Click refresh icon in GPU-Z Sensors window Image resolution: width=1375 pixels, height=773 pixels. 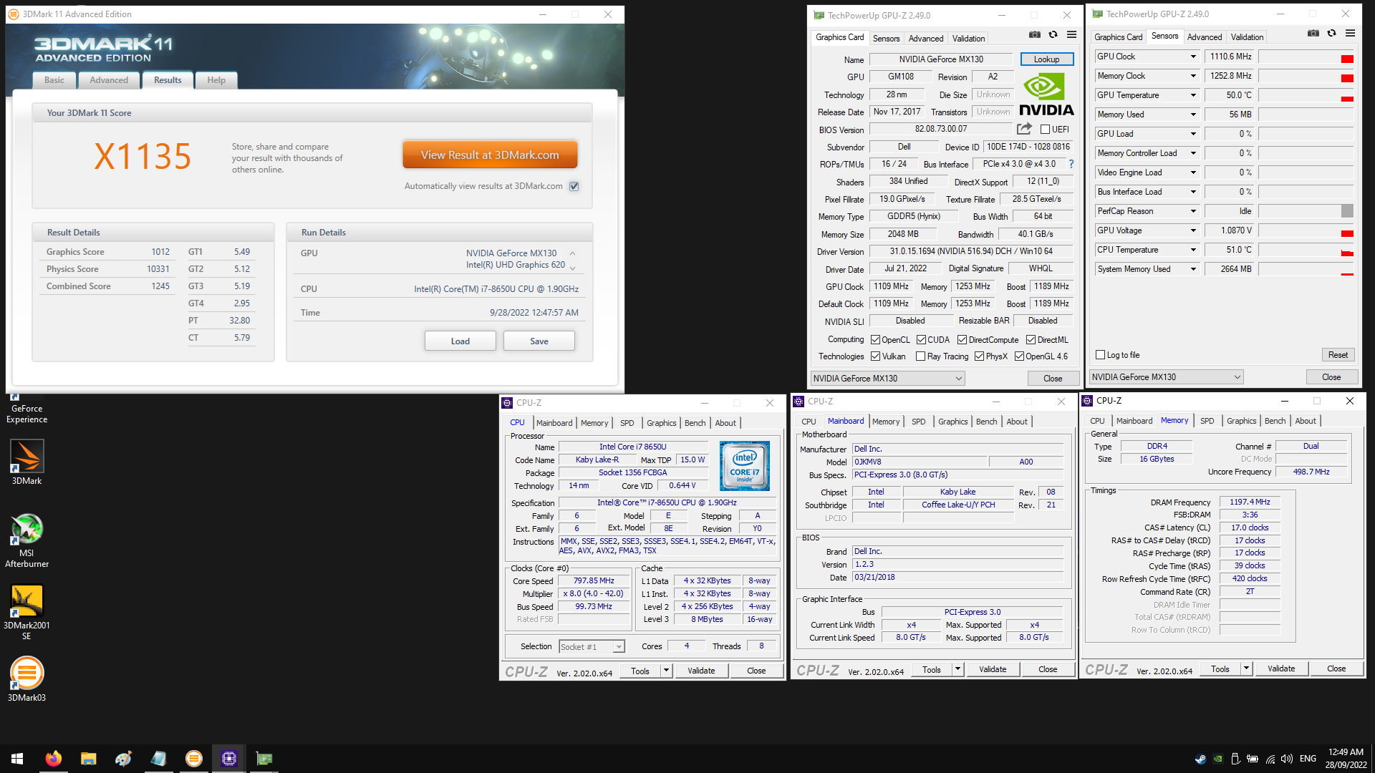point(1331,33)
